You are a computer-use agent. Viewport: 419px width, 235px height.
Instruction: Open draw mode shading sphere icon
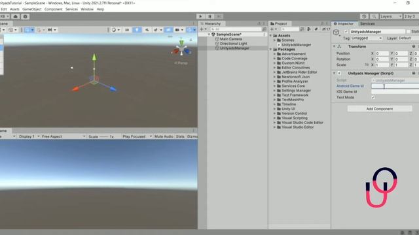115,30
